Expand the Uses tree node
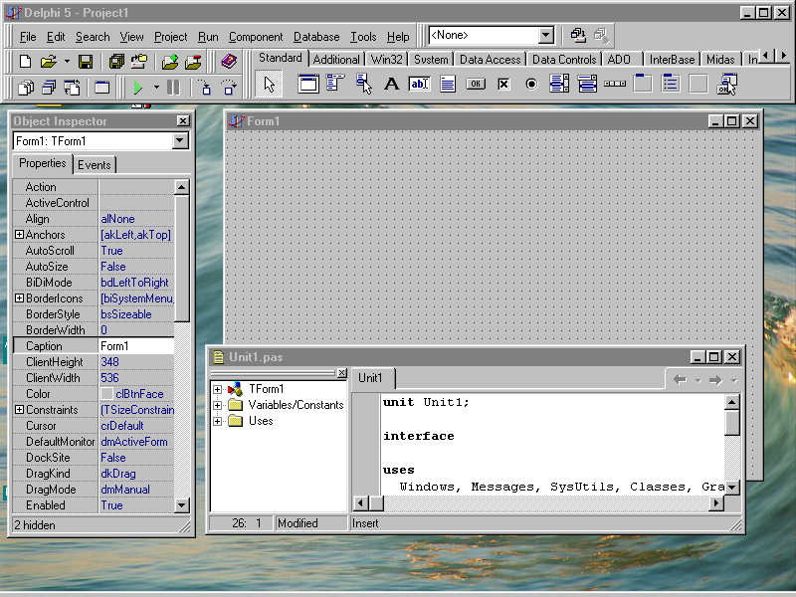The image size is (796, 597). click(217, 421)
